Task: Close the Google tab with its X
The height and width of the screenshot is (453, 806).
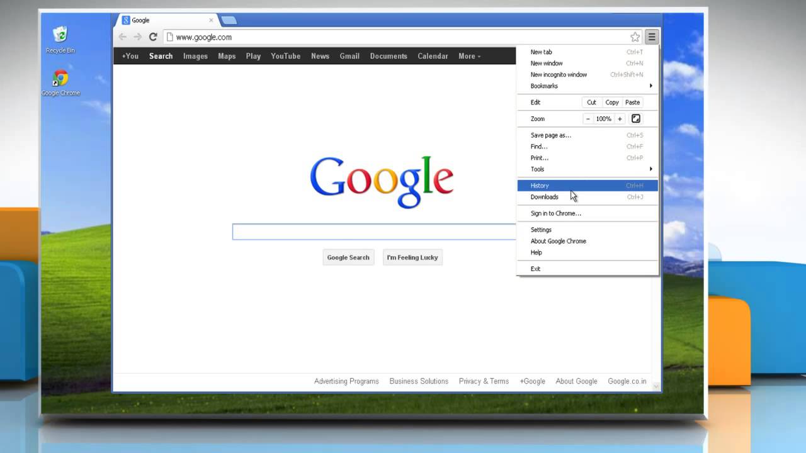Action: tap(211, 20)
